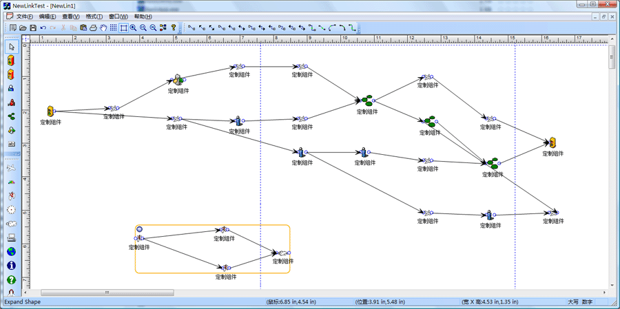
Task: Click the Open folder toolbar icon
Action: click(23, 28)
